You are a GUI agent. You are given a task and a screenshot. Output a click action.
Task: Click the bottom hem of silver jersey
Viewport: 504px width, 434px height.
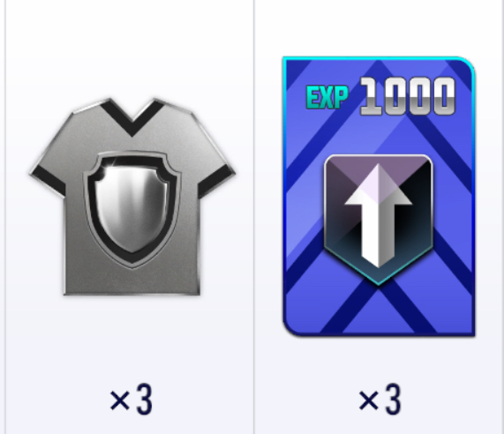[132, 291]
